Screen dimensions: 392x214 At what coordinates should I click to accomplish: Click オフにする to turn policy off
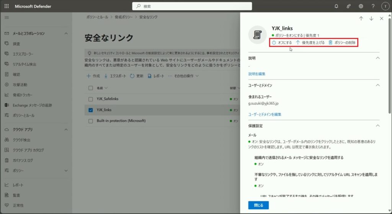point(282,42)
